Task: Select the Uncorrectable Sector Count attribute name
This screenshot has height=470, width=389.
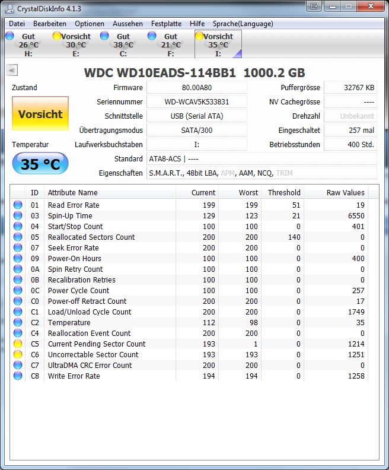Action: coord(93,355)
